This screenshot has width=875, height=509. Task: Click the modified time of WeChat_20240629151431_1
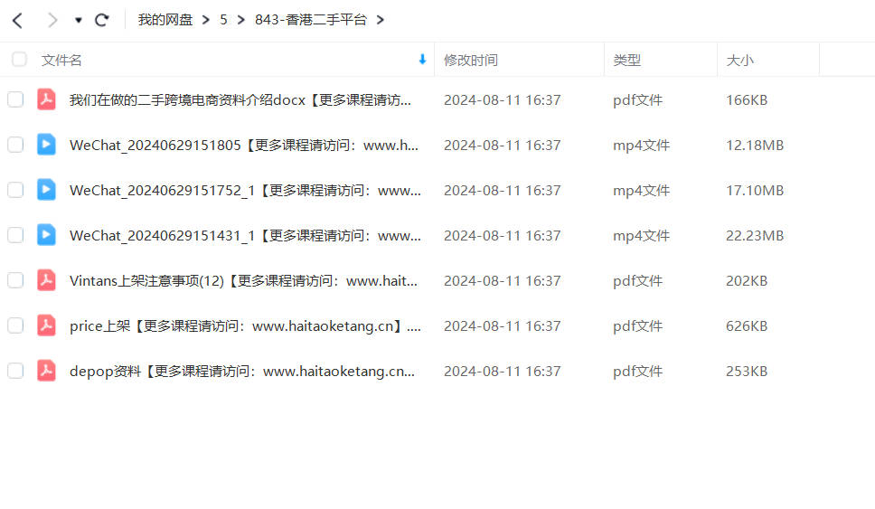tap(503, 236)
